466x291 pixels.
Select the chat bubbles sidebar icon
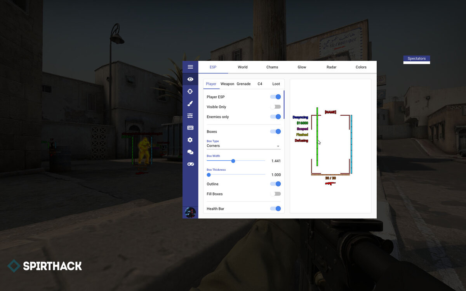[190, 152]
